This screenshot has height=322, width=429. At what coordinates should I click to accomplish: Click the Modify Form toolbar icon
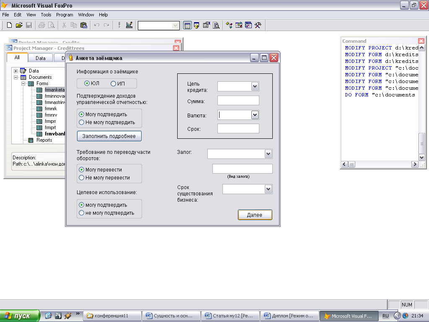(129, 25)
